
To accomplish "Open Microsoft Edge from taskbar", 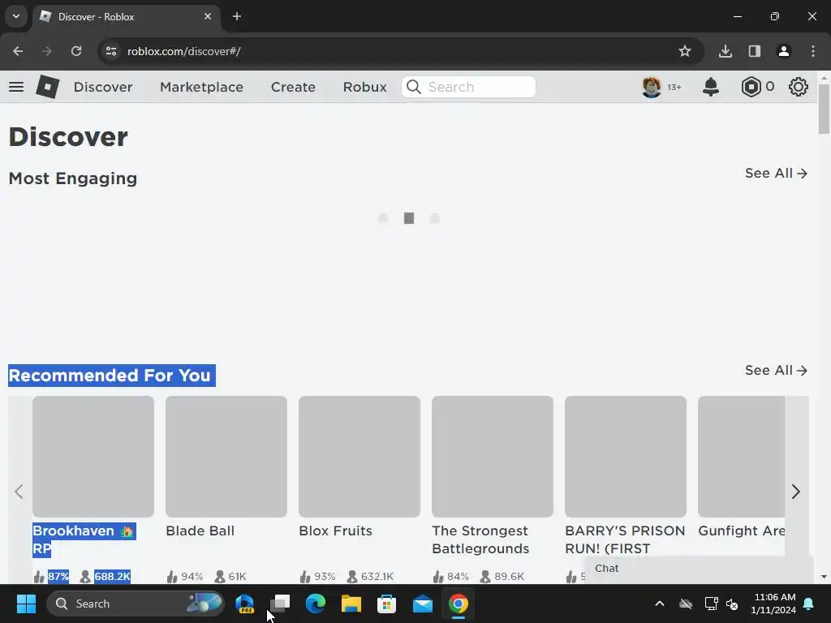I will point(316,604).
